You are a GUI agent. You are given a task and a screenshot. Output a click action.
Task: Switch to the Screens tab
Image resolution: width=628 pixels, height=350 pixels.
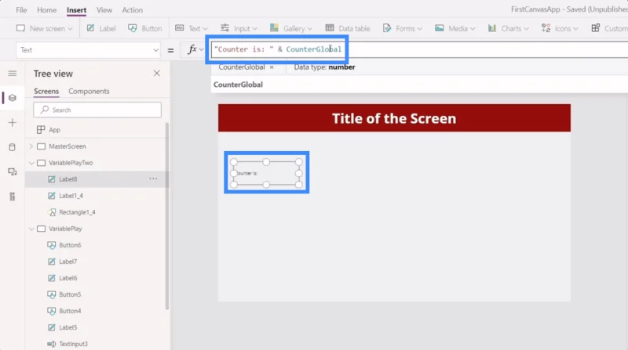pyautogui.click(x=46, y=91)
